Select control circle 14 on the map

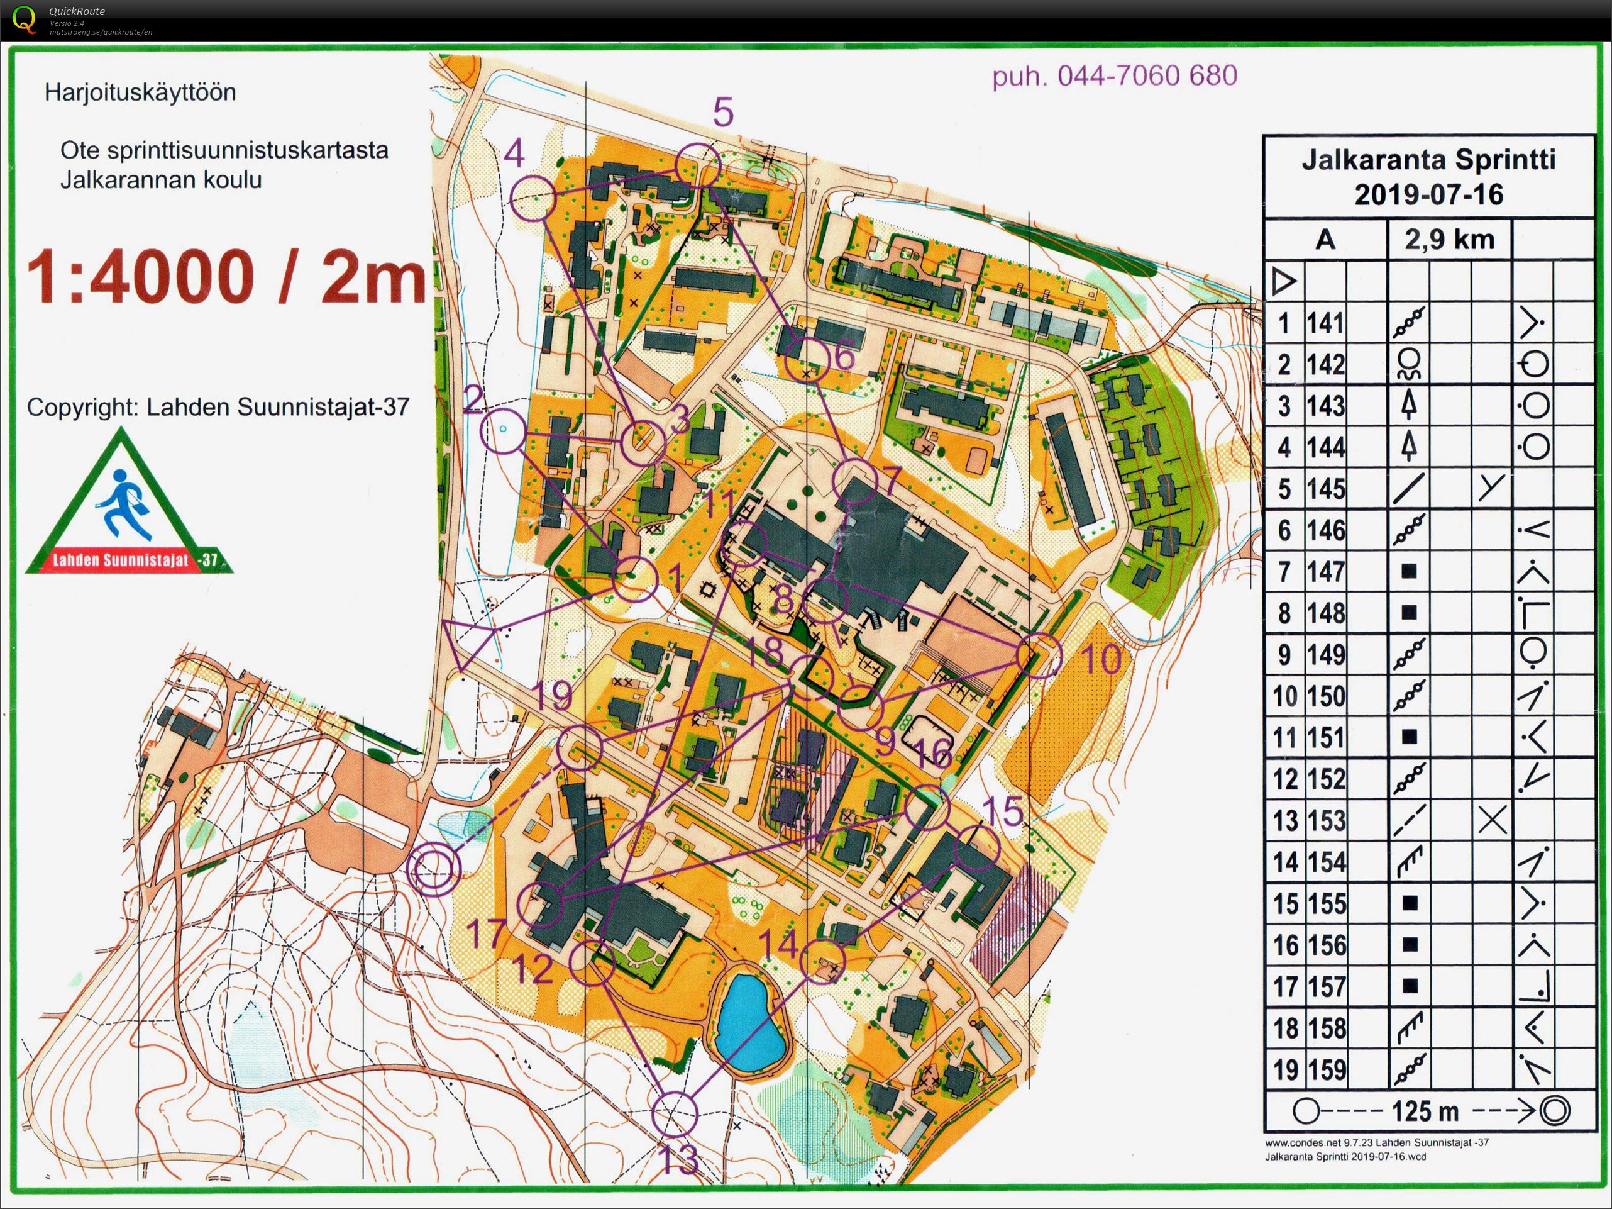click(x=823, y=962)
